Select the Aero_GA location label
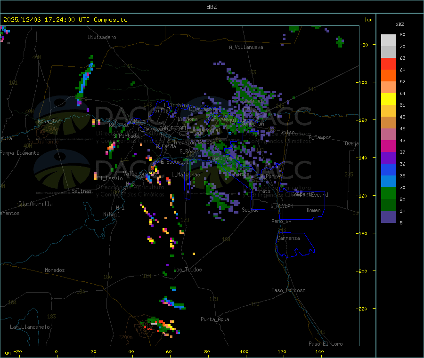Screen dimensions: 424x358 282,221
